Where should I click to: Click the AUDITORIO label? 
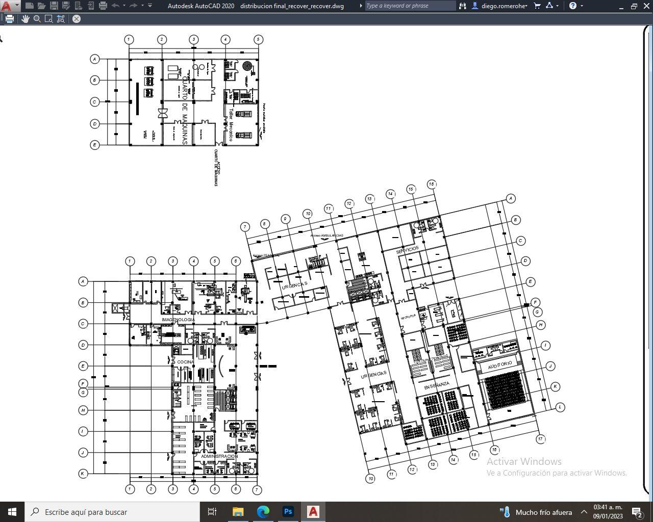(500, 365)
